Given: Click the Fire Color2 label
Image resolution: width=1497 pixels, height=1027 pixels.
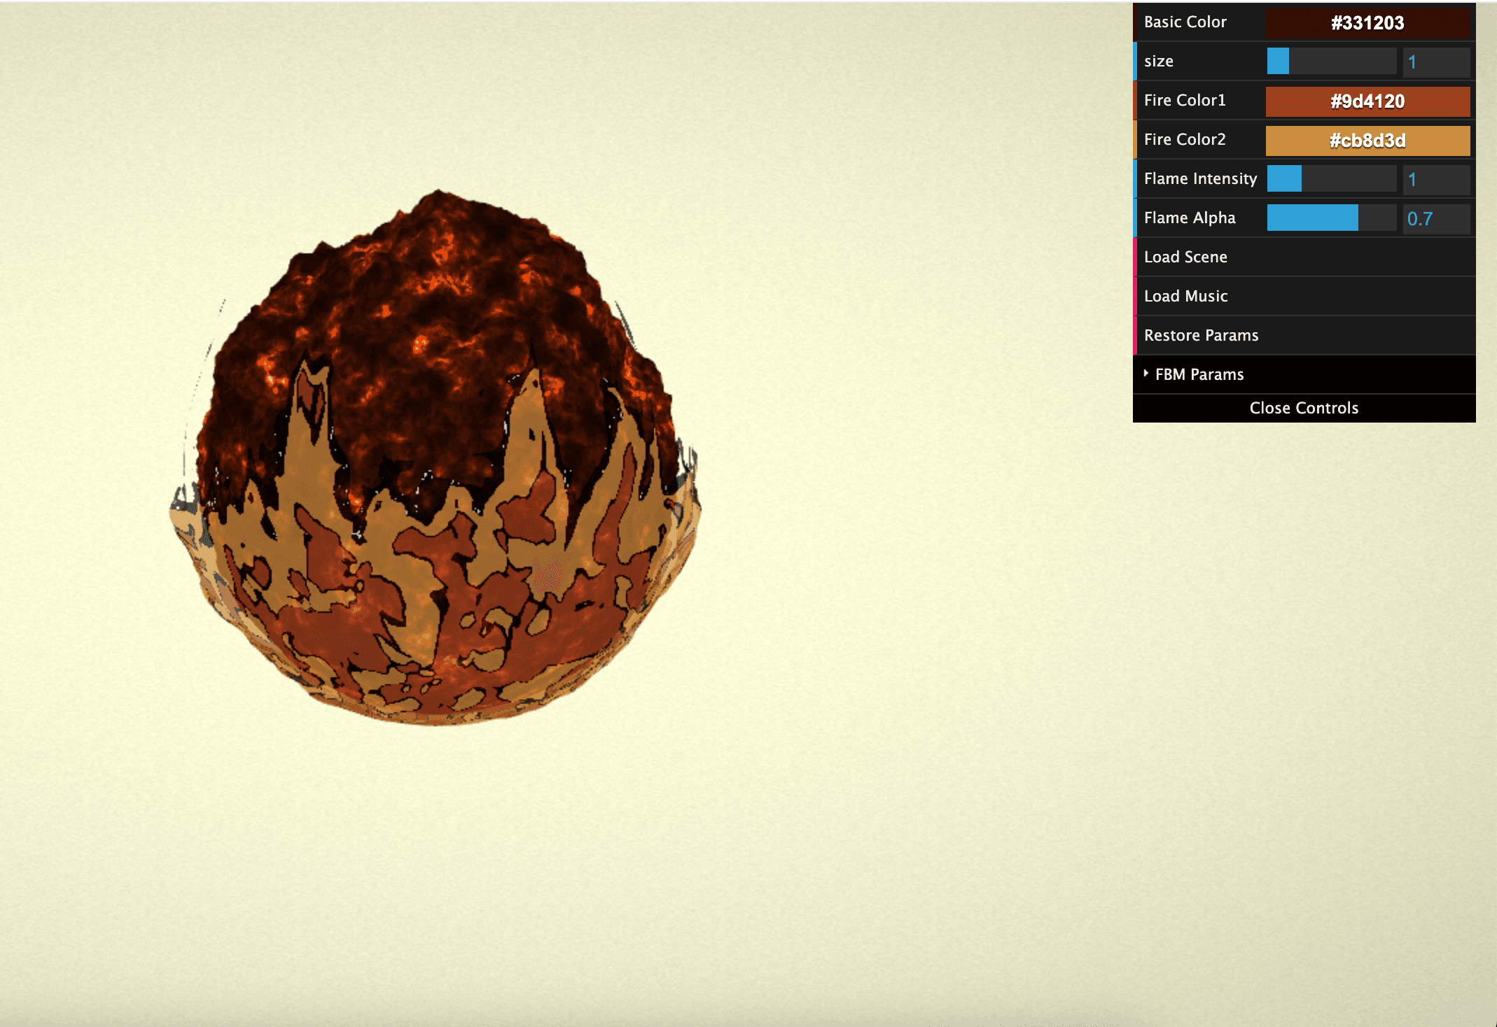Looking at the screenshot, I should click(1185, 139).
